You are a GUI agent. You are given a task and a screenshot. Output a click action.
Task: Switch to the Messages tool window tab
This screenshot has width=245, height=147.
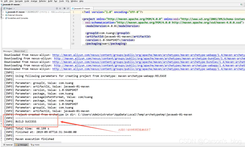pyautogui.click(x=22, y=145)
